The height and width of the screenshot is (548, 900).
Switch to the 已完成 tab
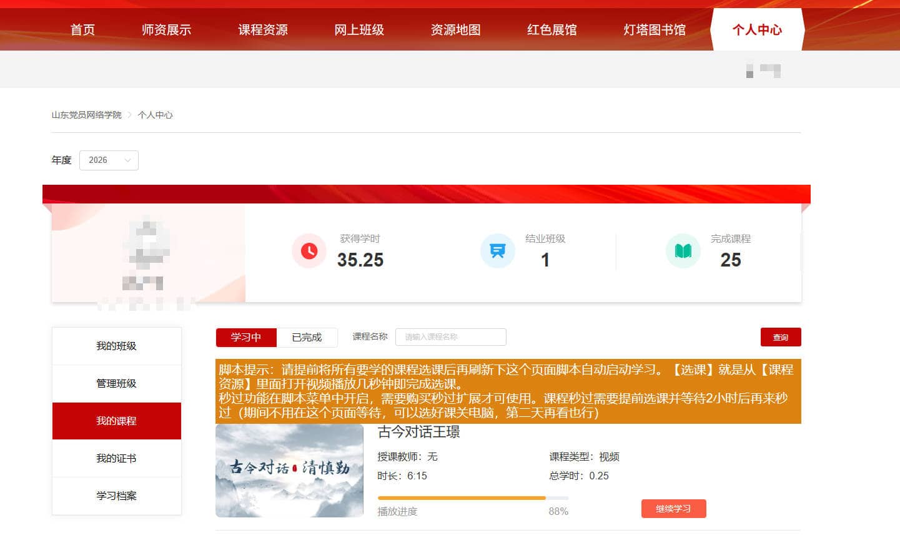click(x=307, y=338)
